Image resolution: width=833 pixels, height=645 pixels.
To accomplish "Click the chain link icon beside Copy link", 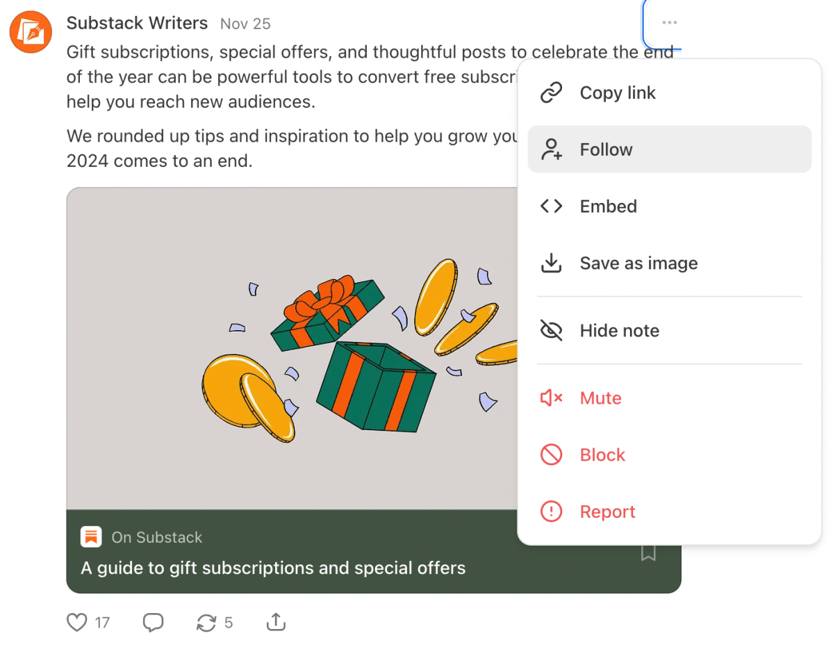I will (x=551, y=92).
